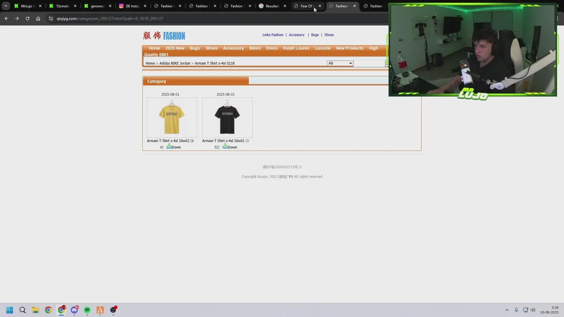564x317 pixels.
Task: Open the taskbar clock and date
Action: 549,310
